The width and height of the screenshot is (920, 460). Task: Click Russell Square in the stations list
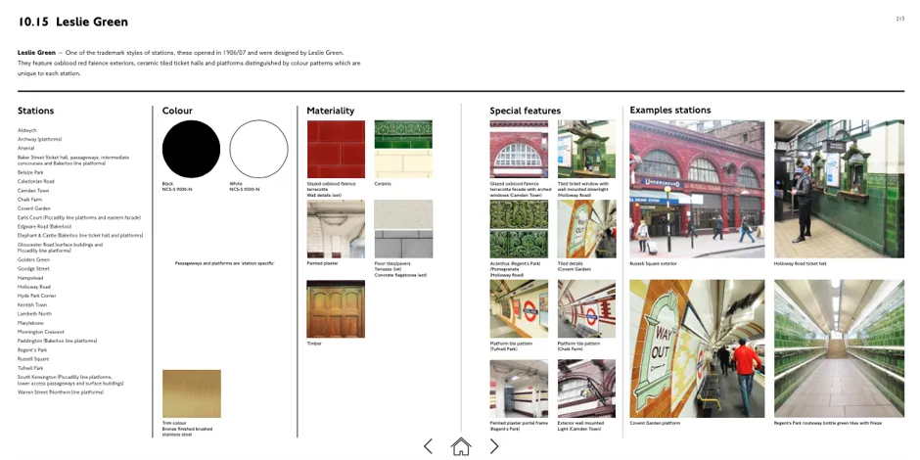33,358
